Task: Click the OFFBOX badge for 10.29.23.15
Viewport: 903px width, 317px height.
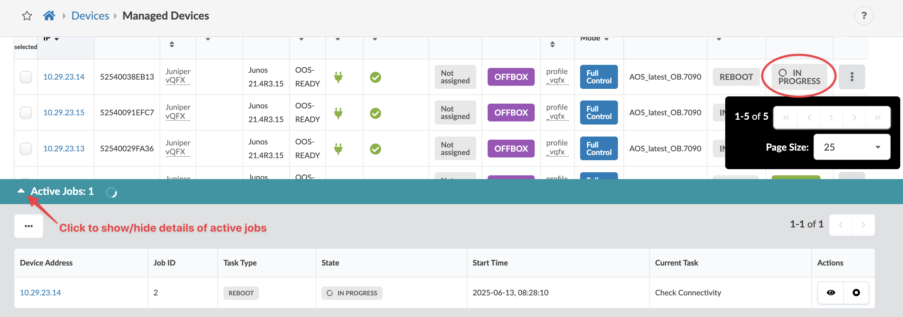Action: (511, 113)
